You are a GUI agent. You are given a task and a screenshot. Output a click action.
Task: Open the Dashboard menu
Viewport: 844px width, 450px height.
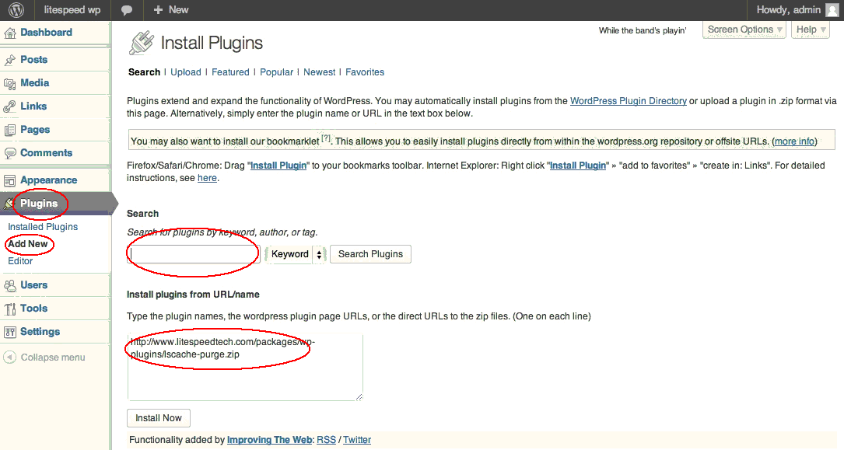pos(47,33)
